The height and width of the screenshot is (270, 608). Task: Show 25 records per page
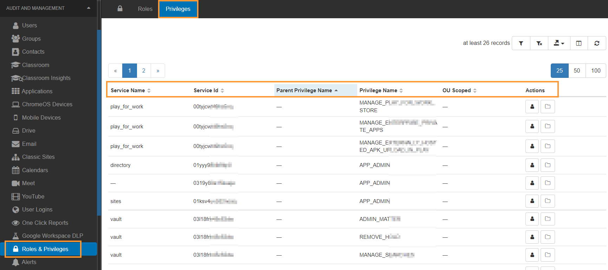[x=560, y=70]
